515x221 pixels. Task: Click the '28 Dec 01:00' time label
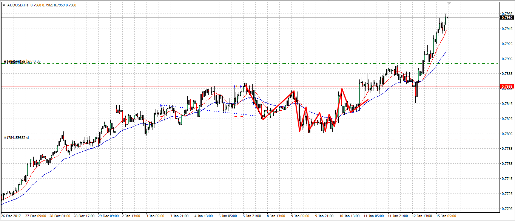[59, 216]
